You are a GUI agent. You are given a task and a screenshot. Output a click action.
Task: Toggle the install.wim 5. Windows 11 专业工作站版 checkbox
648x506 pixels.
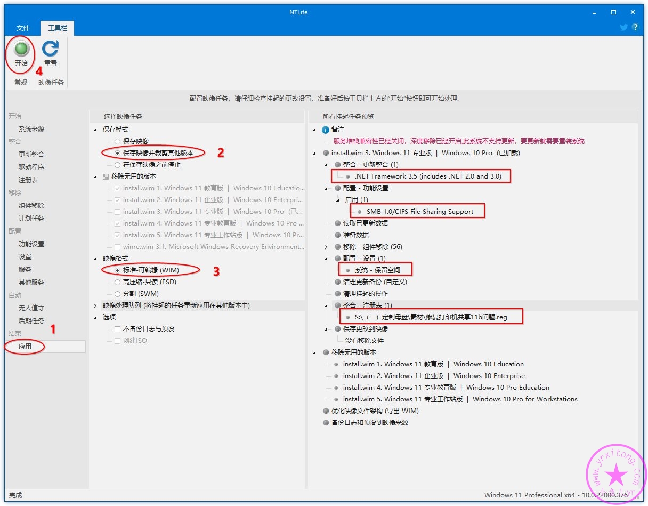click(118, 235)
